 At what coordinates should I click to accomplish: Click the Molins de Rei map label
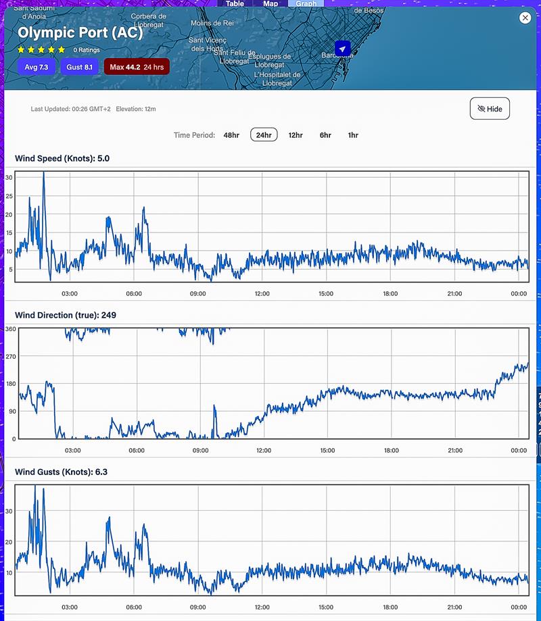[212, 23]
